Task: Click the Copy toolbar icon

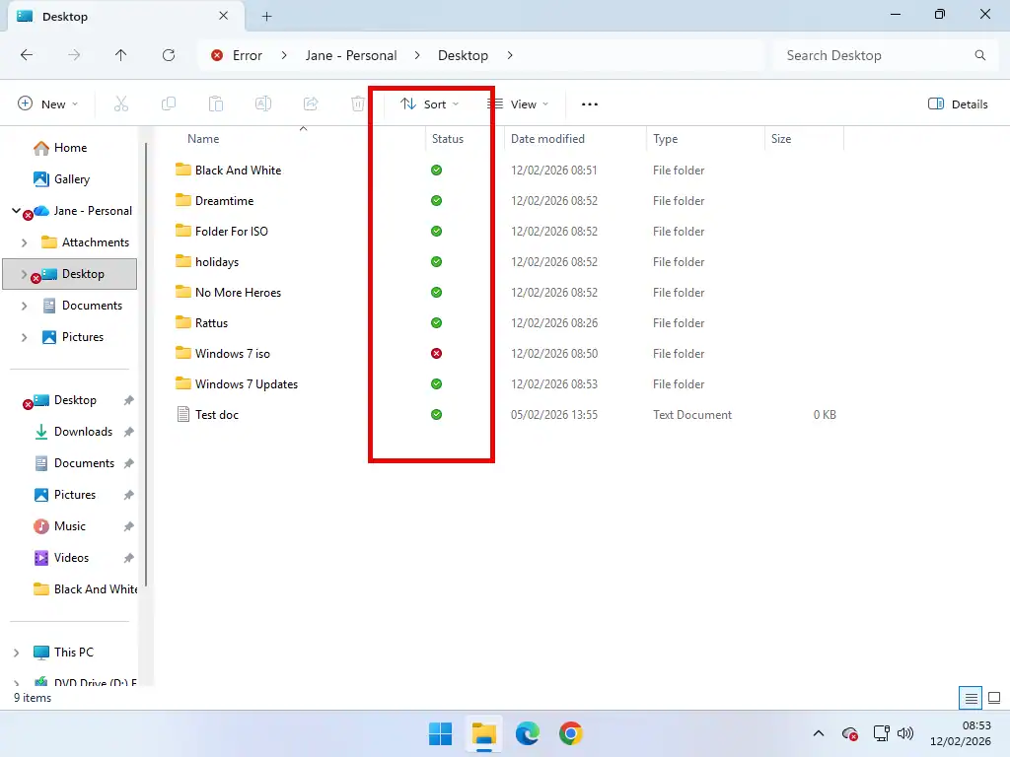Action: (x=168, y=103)
